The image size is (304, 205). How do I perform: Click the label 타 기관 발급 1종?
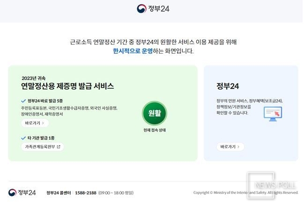tap(41, 138)
